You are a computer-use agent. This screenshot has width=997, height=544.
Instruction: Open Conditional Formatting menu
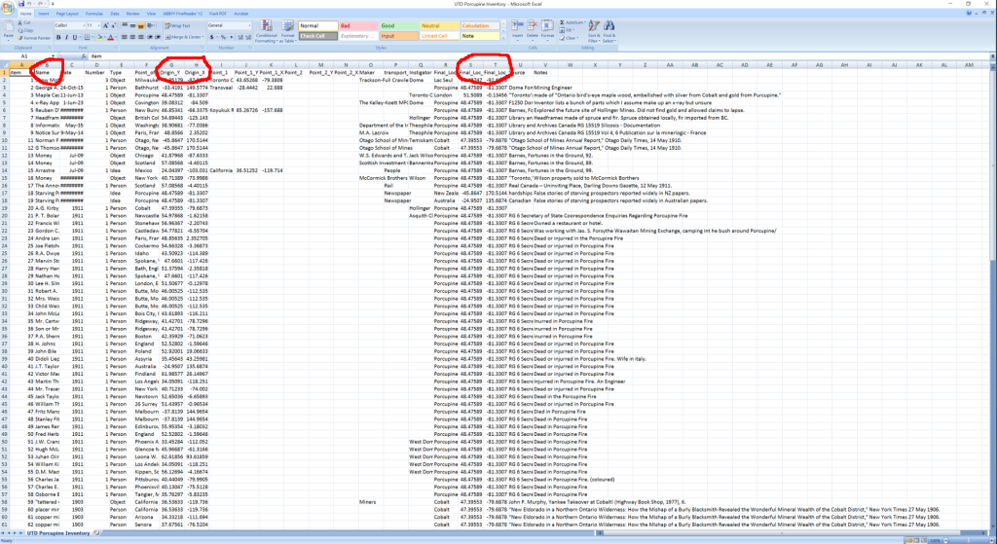click(x=267, y=32)
